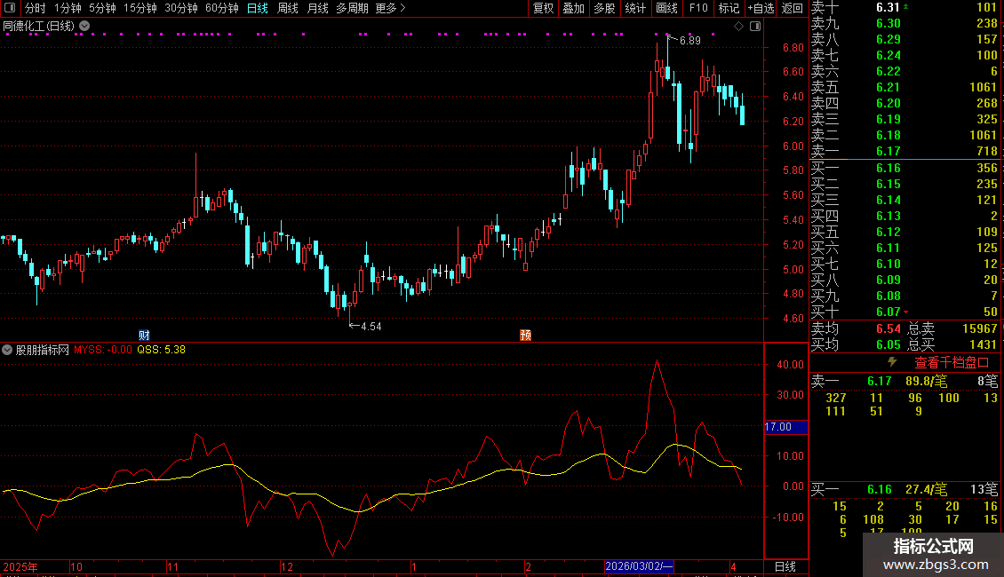This screenshot has height=577, width=1004.
Task: Switch to 月线 monthly chart
Action: click(317, 8)
